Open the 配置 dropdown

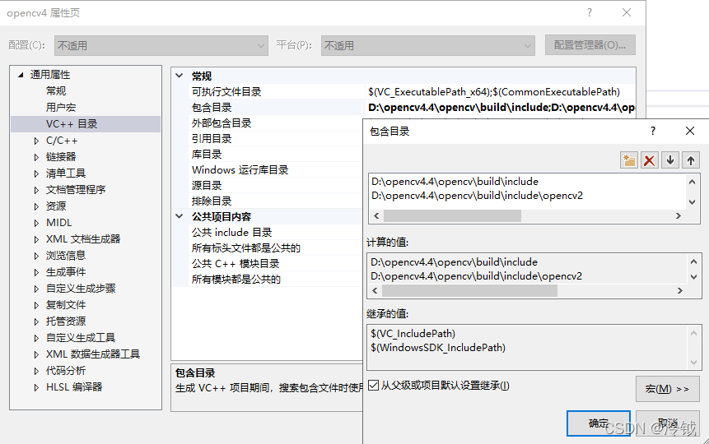[x=161, y=45]
